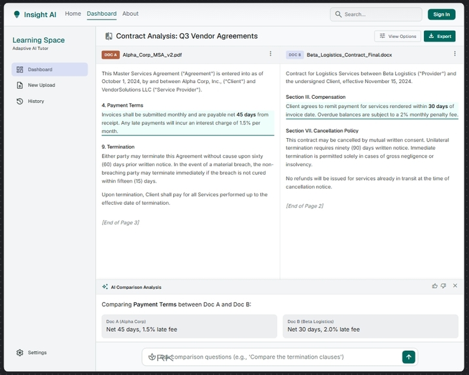Click the sidebar Dashboard grid icon
The height and width of the screenshot is (375, 469).
pos(20,69)
